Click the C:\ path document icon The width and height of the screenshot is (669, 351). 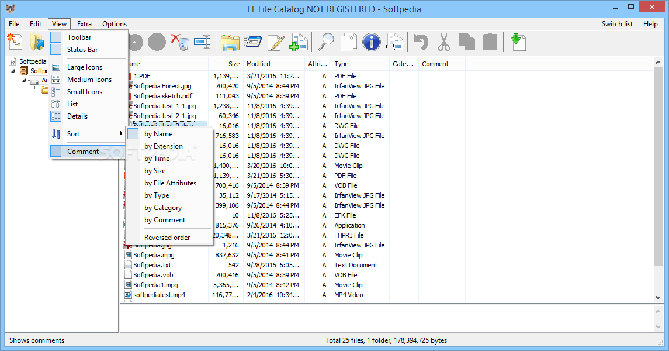tap(394, 42)
